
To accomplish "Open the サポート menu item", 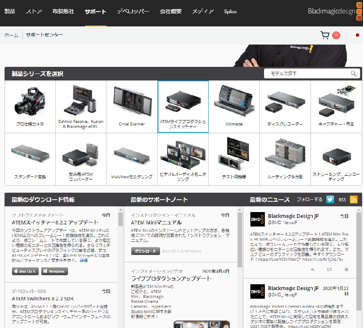I will point(95,12).
